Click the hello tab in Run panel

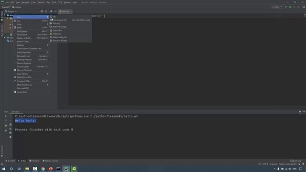16,112
